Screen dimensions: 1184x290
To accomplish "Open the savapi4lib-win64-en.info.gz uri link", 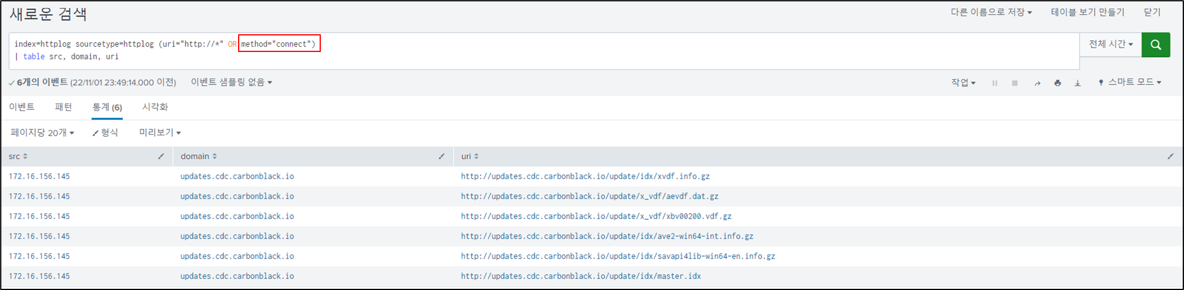I will (x=618, y=256).
